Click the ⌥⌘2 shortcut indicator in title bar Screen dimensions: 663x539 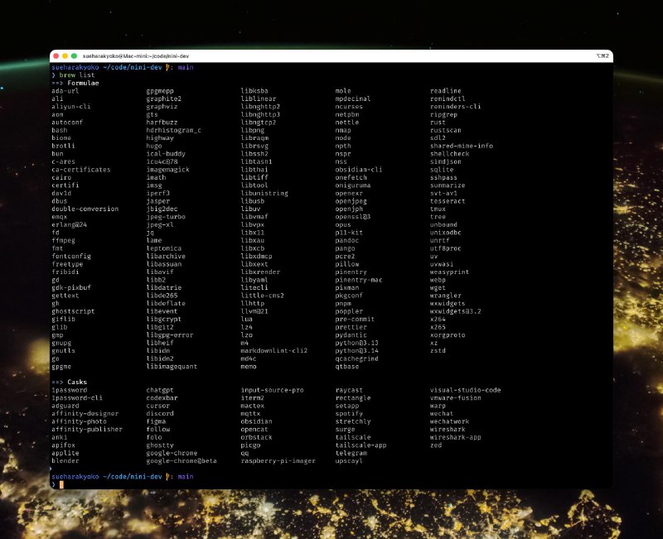point(603,55)
